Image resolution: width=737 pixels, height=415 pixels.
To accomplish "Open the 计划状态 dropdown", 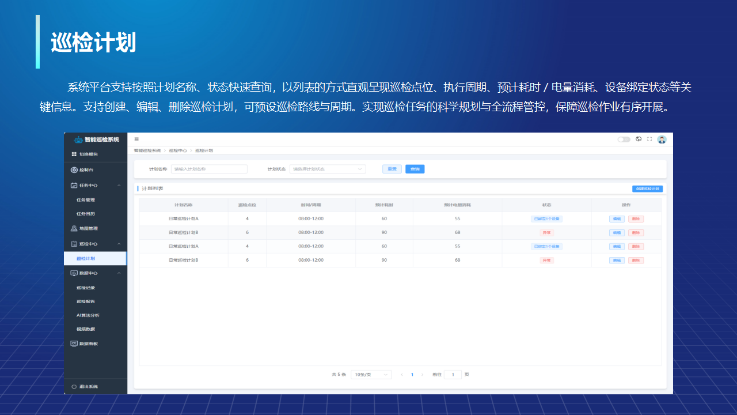I will (328, 169).
